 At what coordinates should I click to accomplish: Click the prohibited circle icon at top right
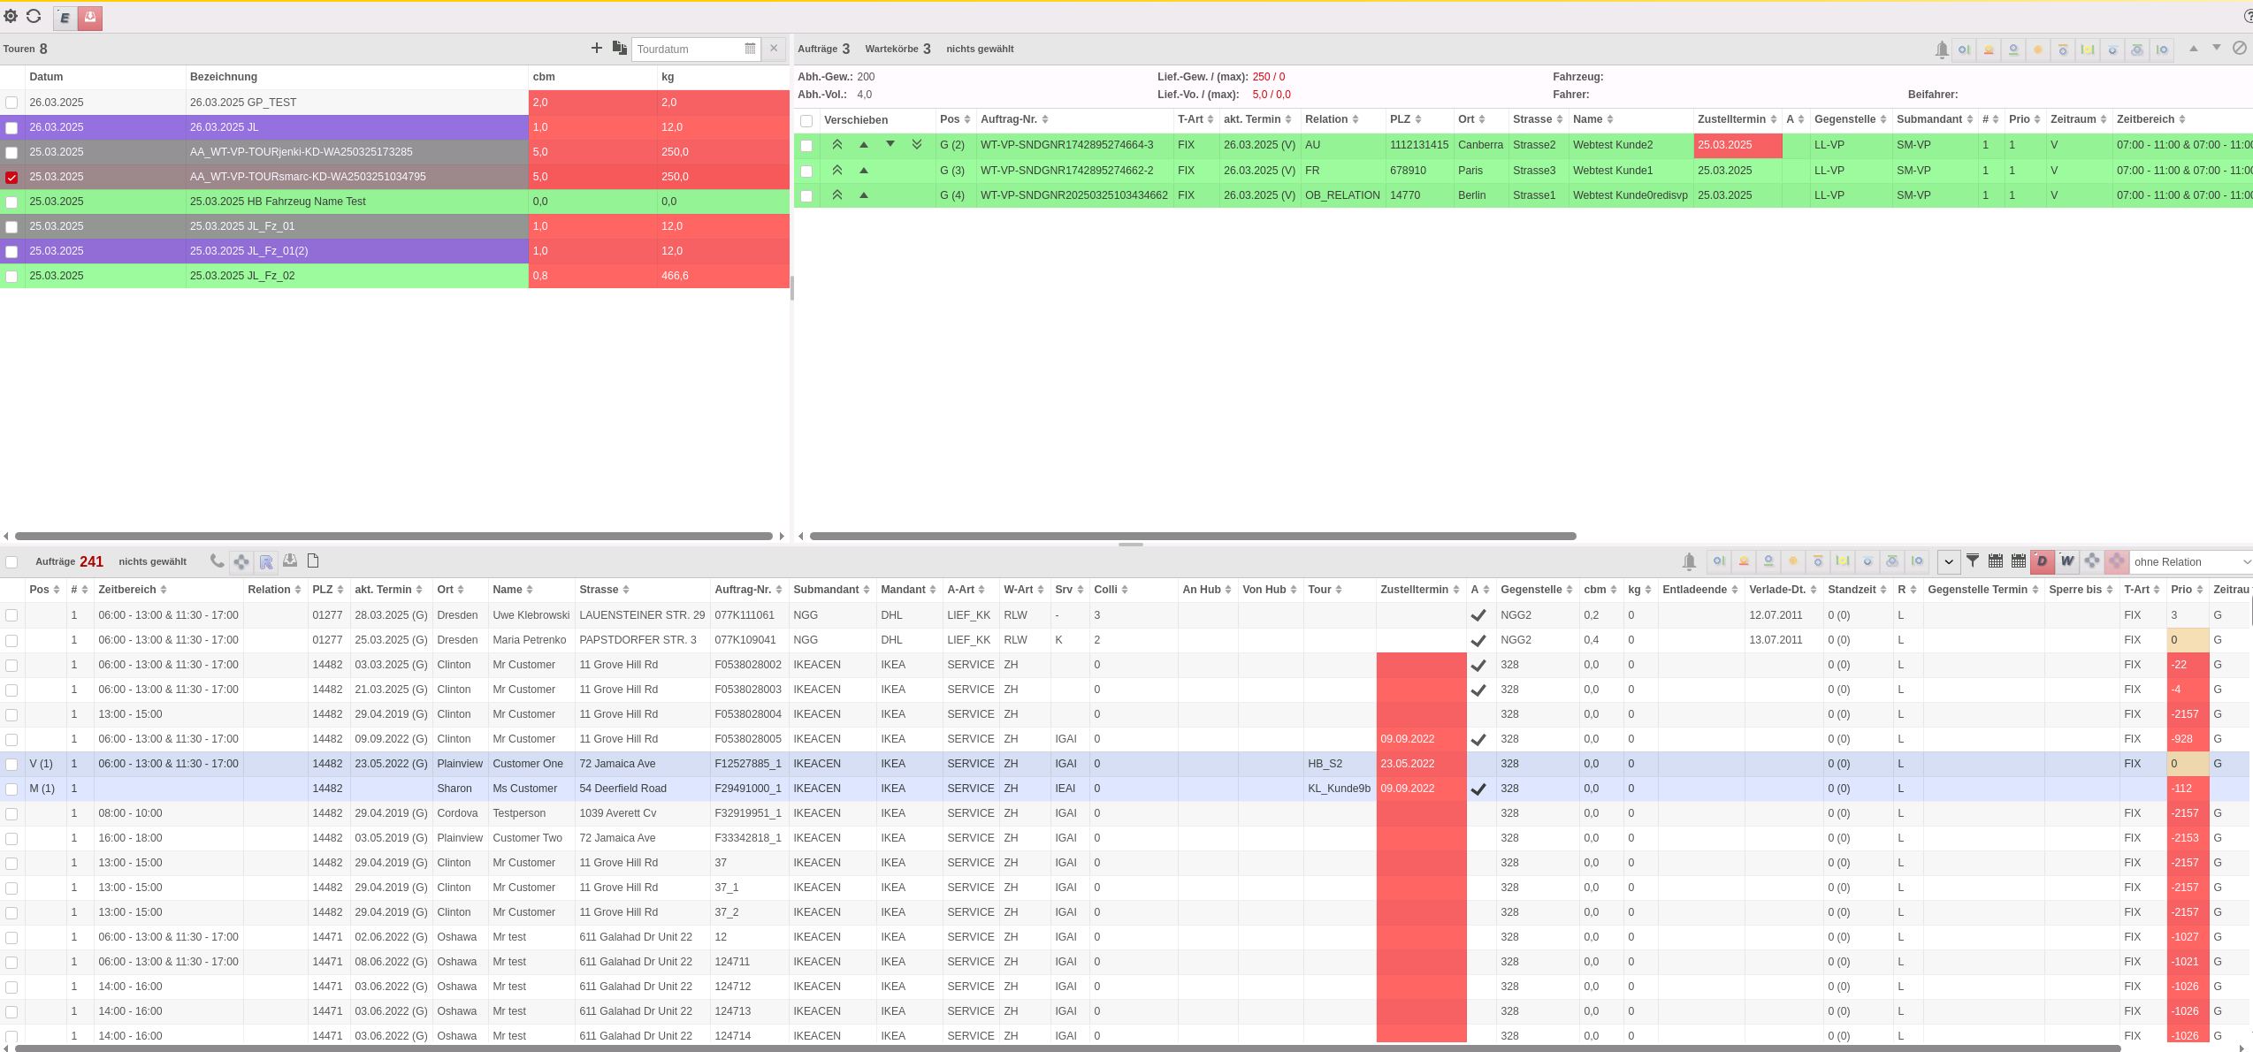pos(2240,48)
